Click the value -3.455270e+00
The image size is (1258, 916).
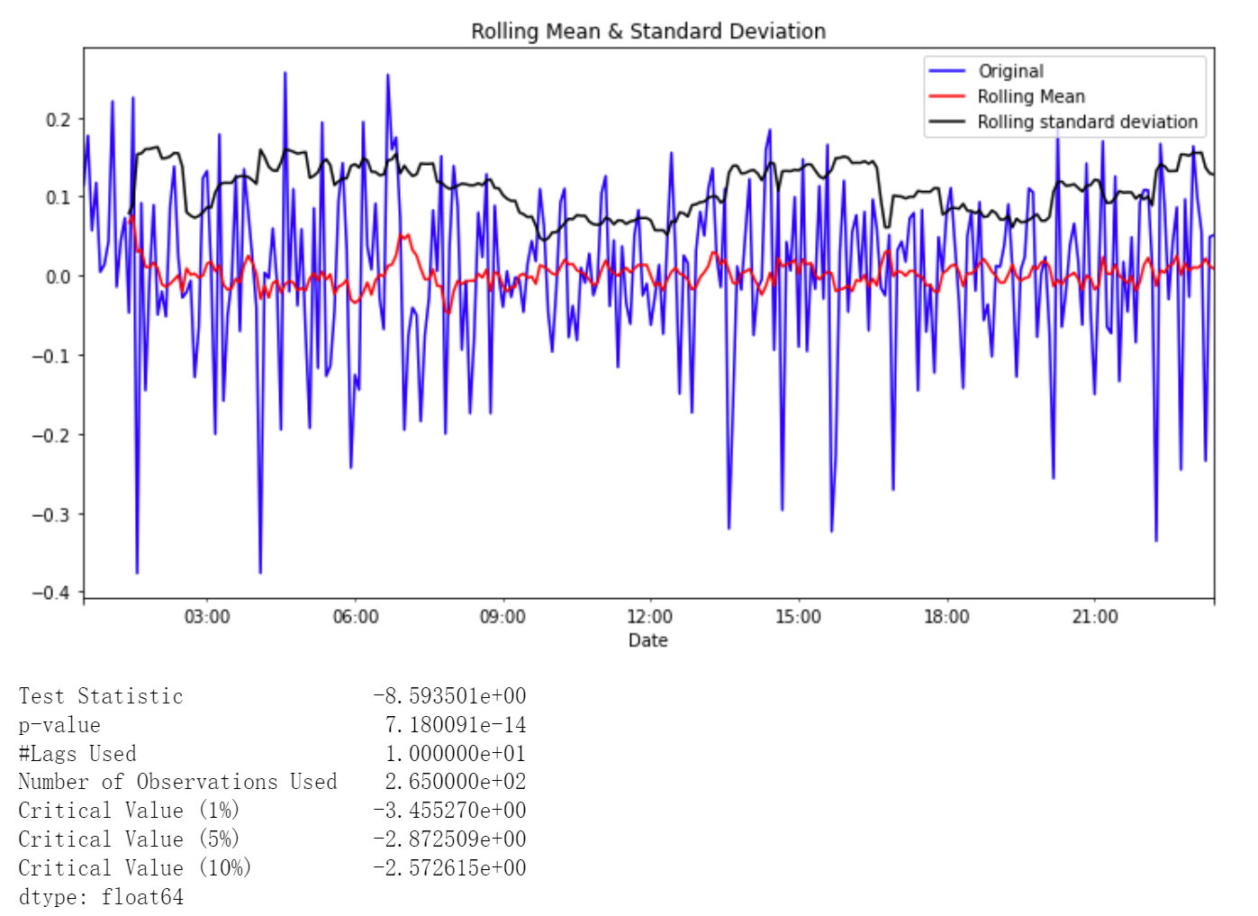pos(450,811)
